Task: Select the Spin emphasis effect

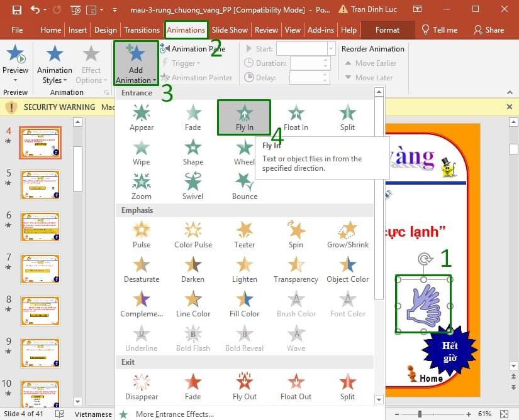Action: point(296,234)
